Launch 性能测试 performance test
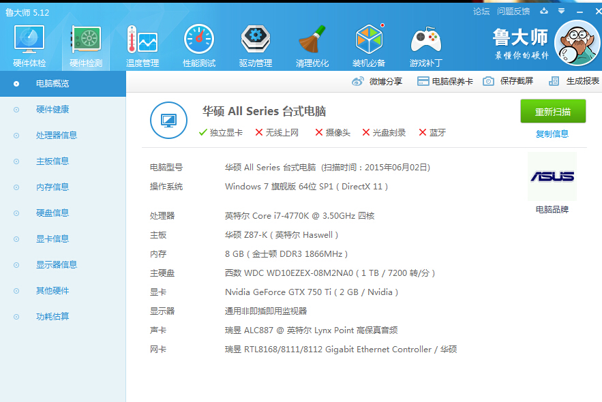 tap(199, 46)
